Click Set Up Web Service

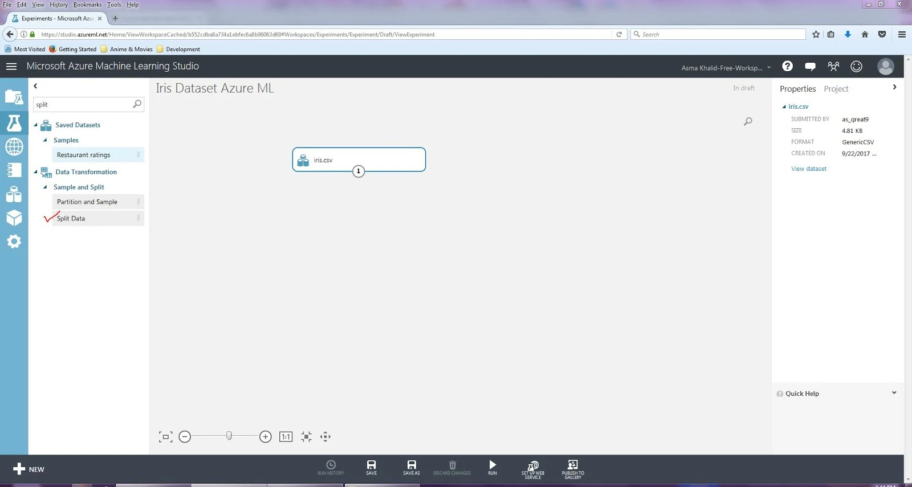pos(533,469)
